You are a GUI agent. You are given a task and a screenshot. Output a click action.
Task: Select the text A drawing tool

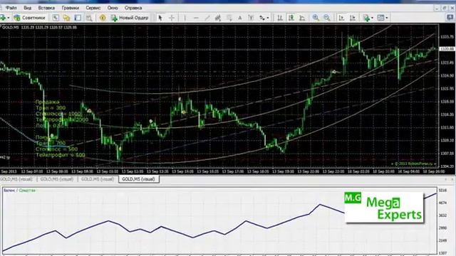tap(240, 18)
